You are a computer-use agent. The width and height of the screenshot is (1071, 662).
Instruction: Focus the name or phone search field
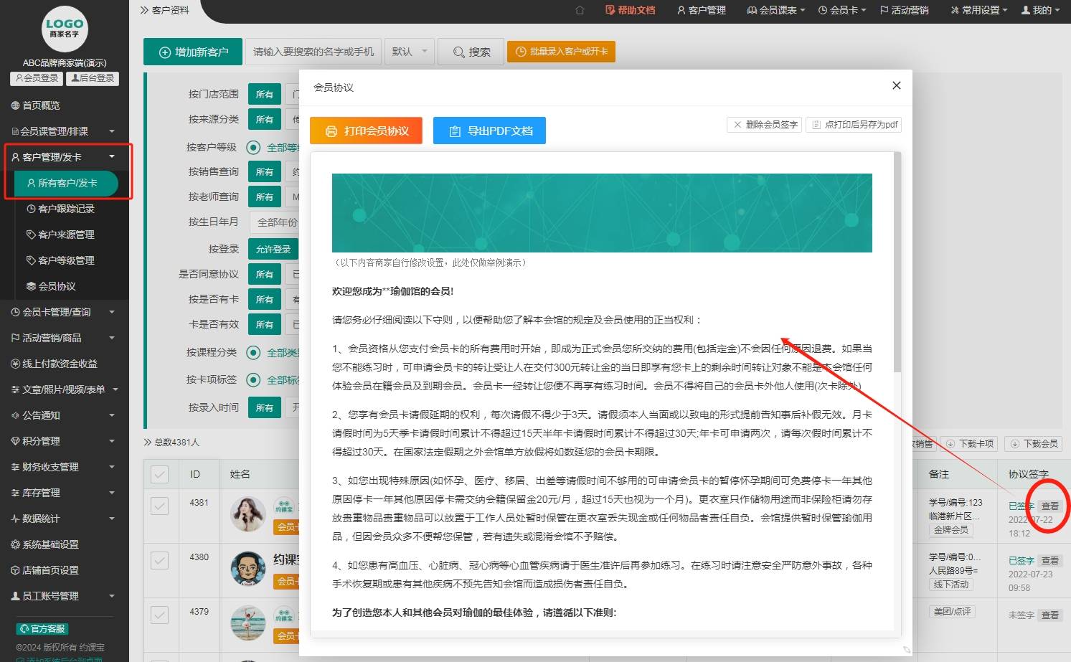point(313,52)
